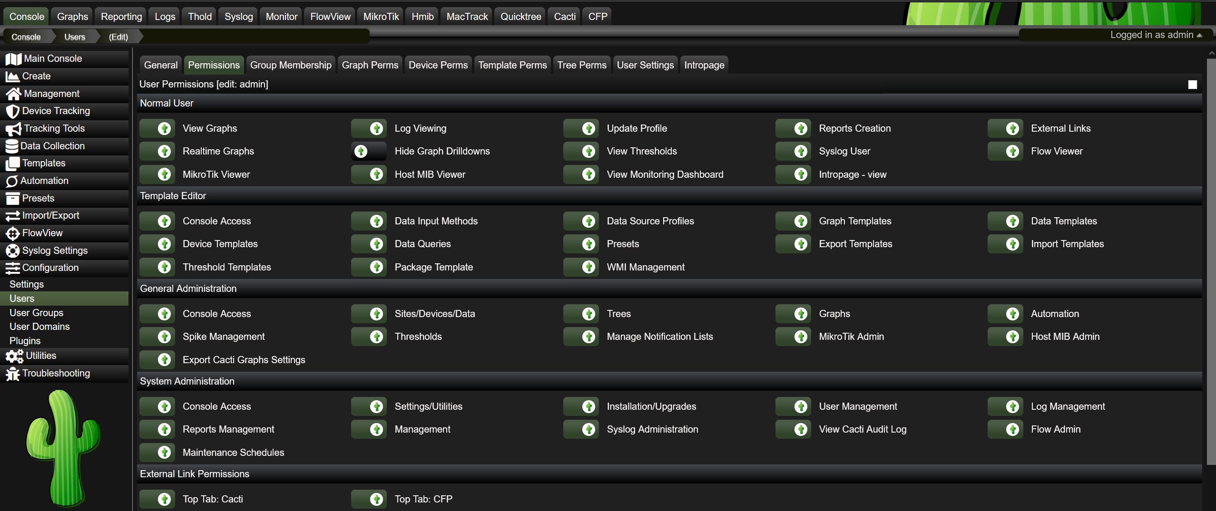This screenshot has height=511, width=1216.
Task: Check the select-all checkbox for User Permissions
Action: [1192, 85]
